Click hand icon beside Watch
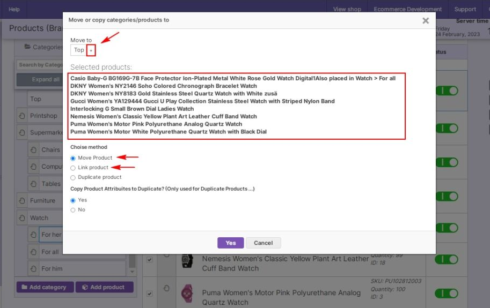The image size is (490, 308). point(22,217)
